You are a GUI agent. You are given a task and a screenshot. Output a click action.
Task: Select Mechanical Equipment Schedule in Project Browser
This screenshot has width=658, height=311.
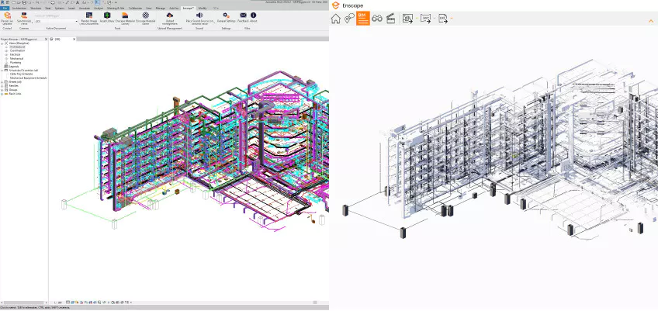click(x=29, y=78)
